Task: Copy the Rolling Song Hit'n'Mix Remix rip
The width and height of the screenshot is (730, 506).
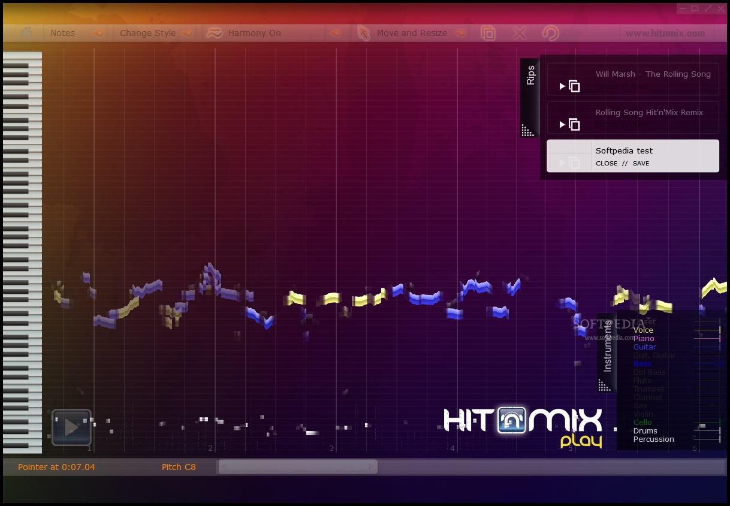Action: click(574, 125)
